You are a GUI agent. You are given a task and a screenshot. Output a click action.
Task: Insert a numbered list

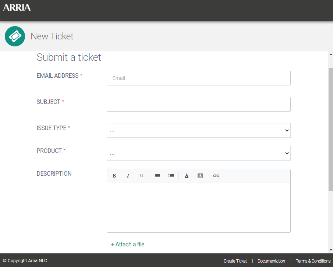[x=171, y=176]
